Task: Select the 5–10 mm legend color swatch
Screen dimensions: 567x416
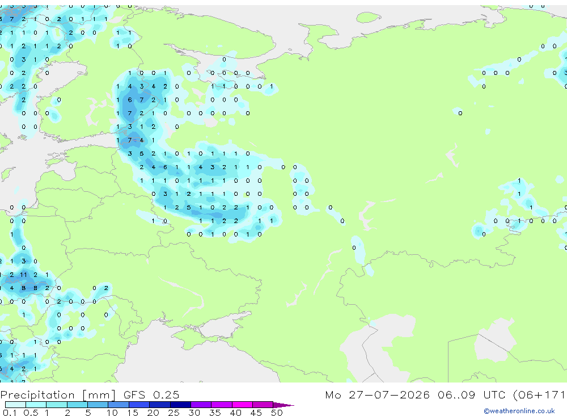Action: (98, 405)
